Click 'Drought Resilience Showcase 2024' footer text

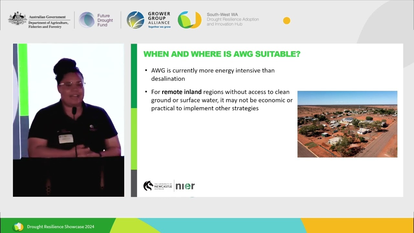coord(61,227)
